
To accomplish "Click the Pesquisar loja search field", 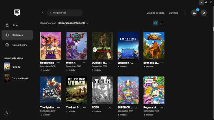I will (65, 13).
